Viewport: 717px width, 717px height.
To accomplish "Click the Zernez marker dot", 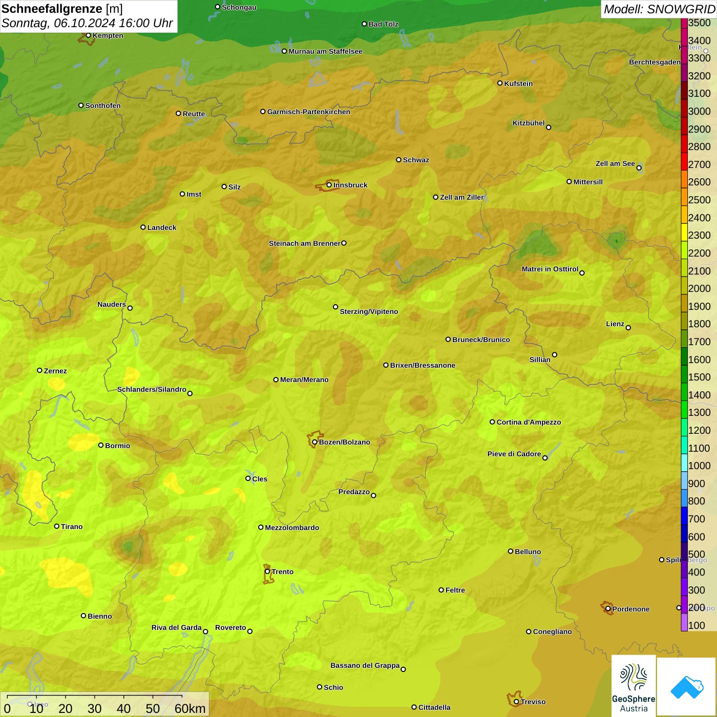I will pyautogui.click(x=39, y=370).
